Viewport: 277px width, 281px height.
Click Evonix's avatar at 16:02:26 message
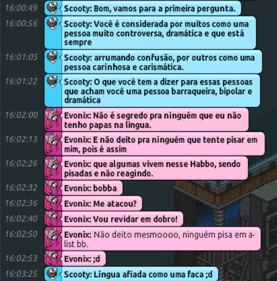pyautogui.click(x=53, y=167)
